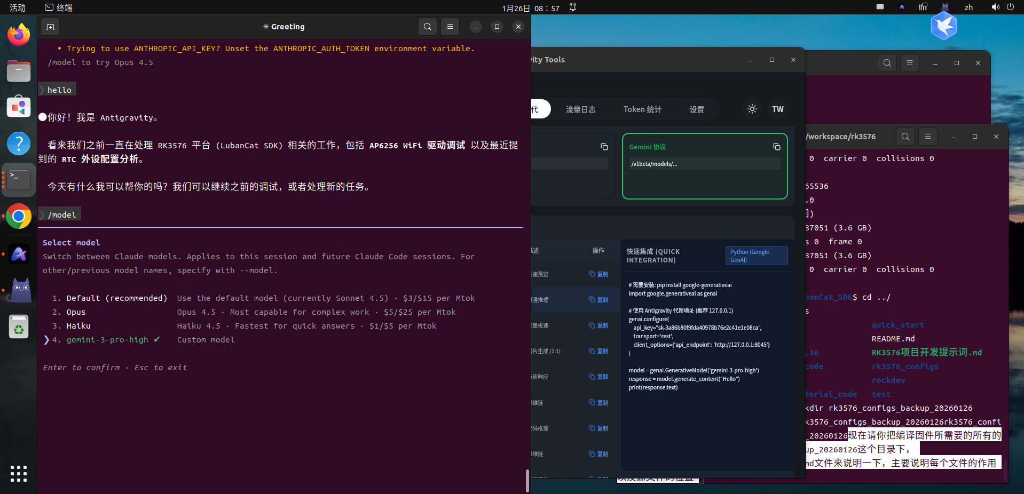Open a new tab in Greeting terminal
Screen dimensions: 1024x494
[50, 27]
